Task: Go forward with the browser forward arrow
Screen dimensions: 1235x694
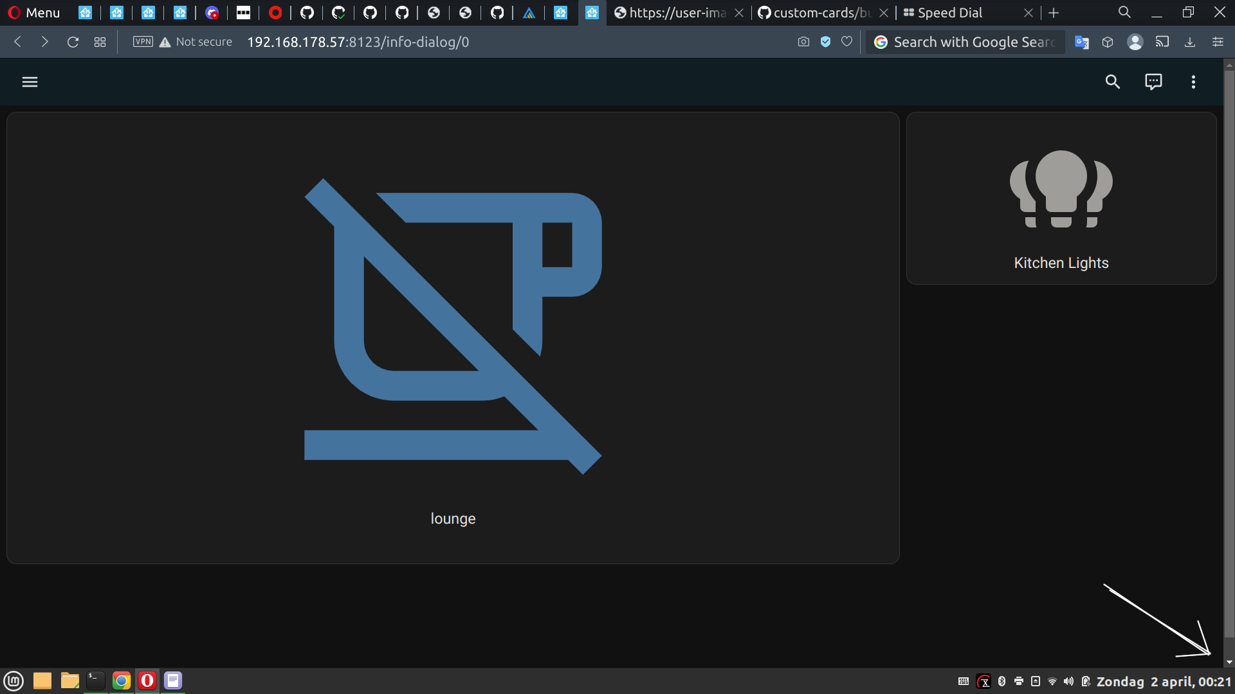Action: [x=44, y=42]
